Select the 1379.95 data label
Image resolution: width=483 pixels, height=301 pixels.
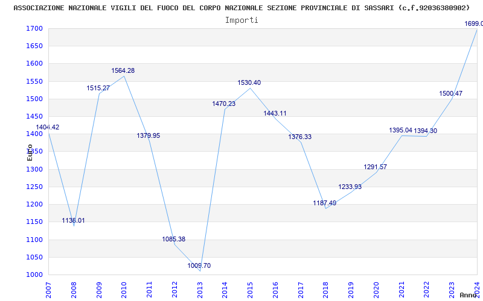pyautogui.click(x=149, y=135)
